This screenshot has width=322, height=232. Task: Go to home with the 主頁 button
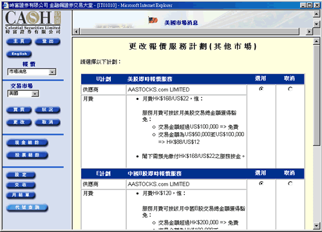pyautogui.click(x=19, y=41)
